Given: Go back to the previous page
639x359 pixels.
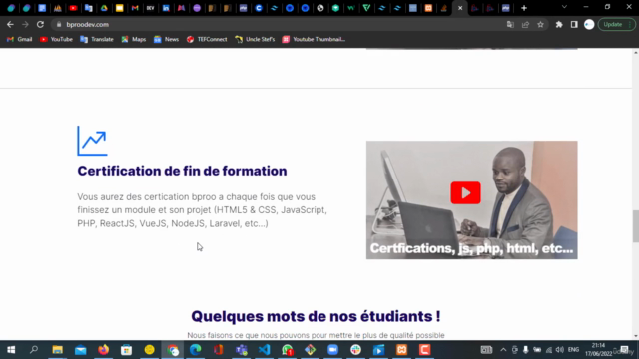Looking at the screenshot, I should [x=10, y=24].
